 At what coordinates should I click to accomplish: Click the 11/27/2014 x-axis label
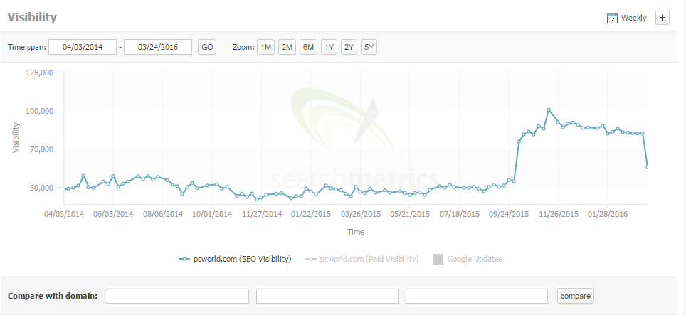pyautogui.click(x=262, y=214)
